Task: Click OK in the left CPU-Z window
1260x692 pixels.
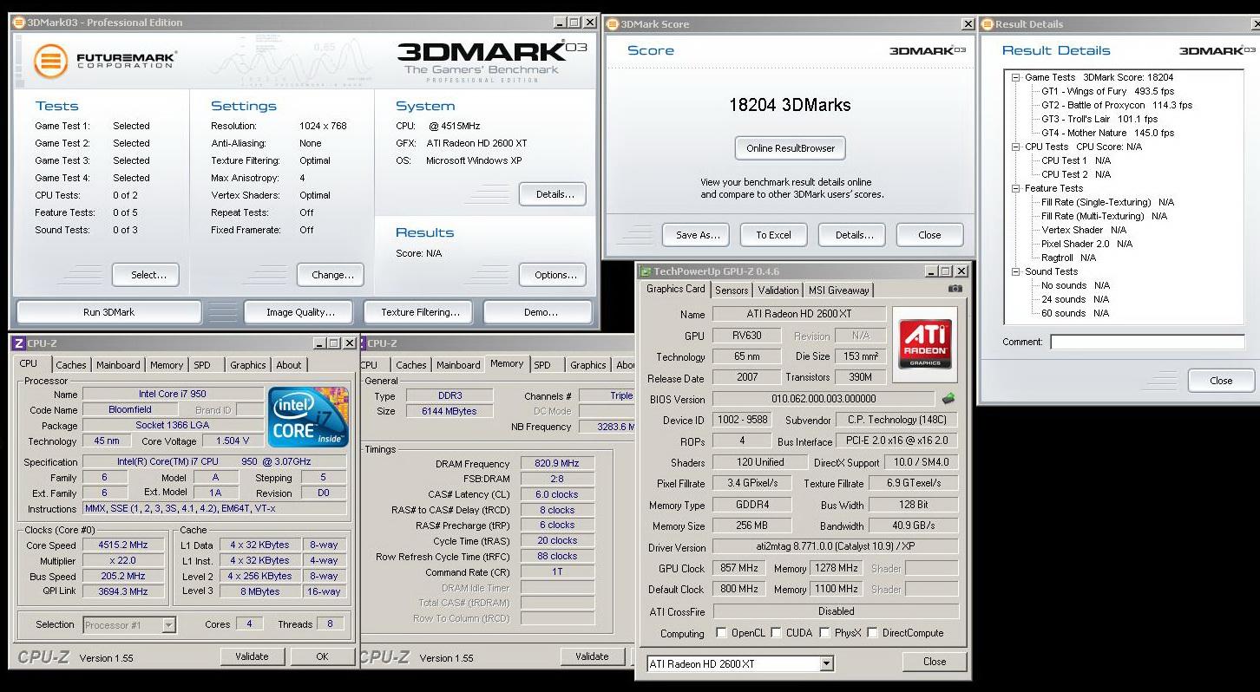Action: pos(322,656)
